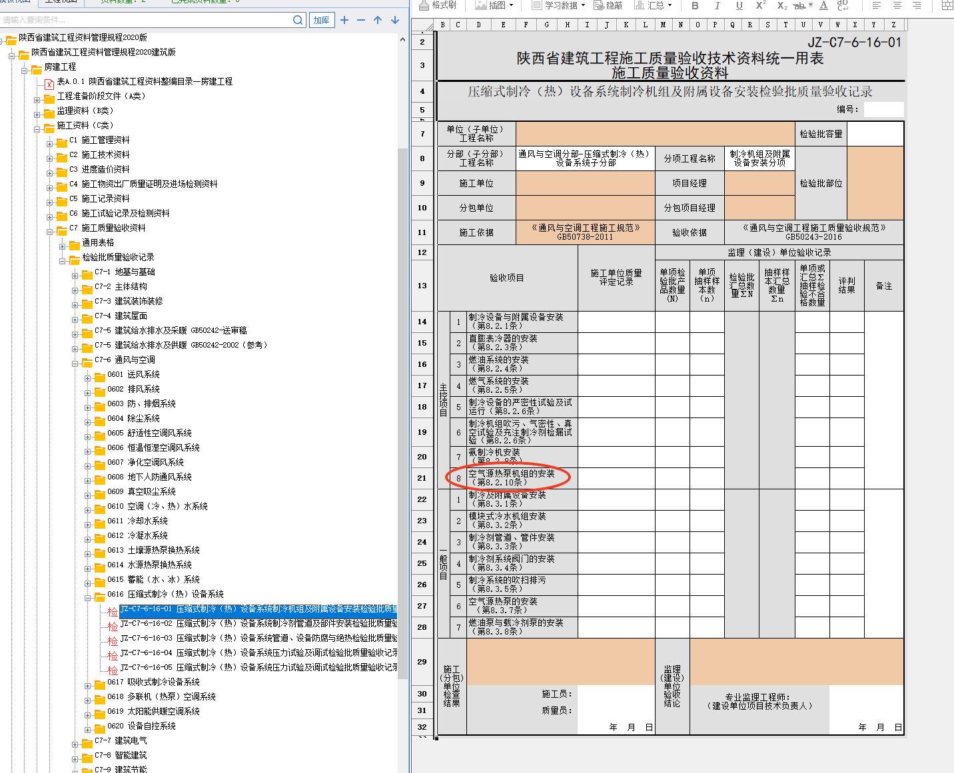Toggle the text wrap icon

coord(843,5)
